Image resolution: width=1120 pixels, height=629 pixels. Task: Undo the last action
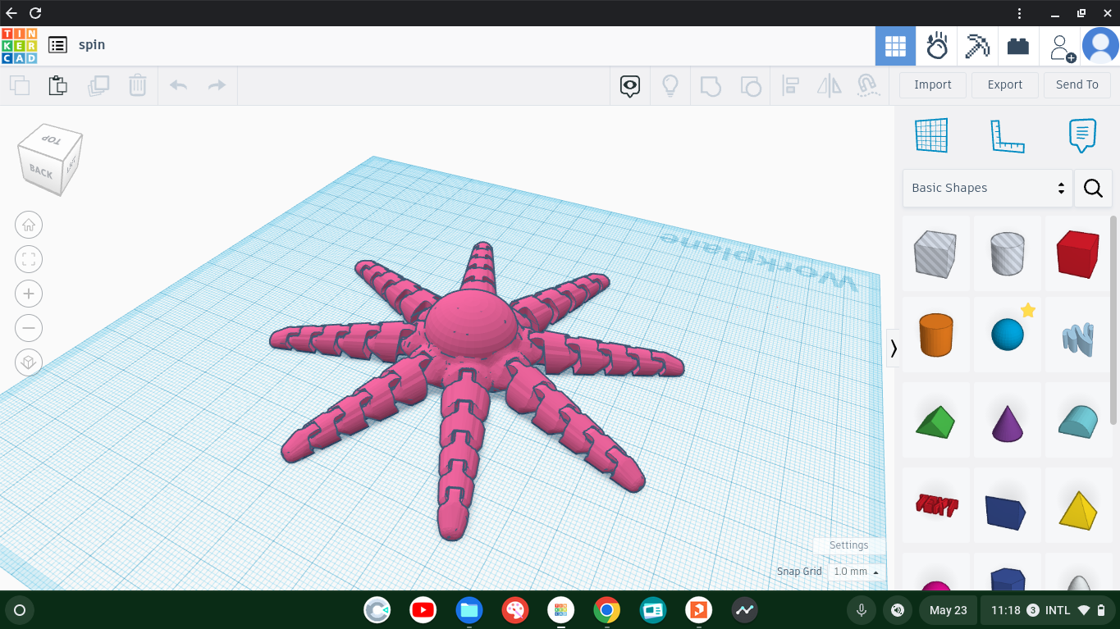point(178,85)
